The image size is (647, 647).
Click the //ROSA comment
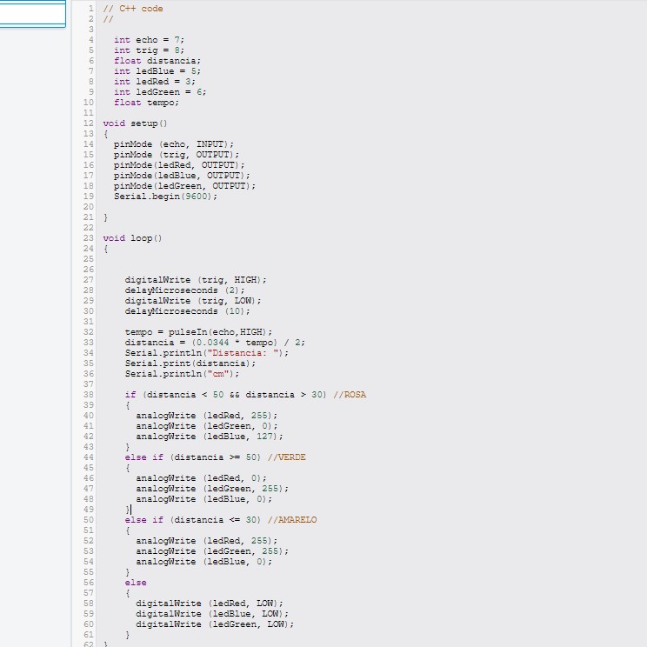[x=349, y=395]
